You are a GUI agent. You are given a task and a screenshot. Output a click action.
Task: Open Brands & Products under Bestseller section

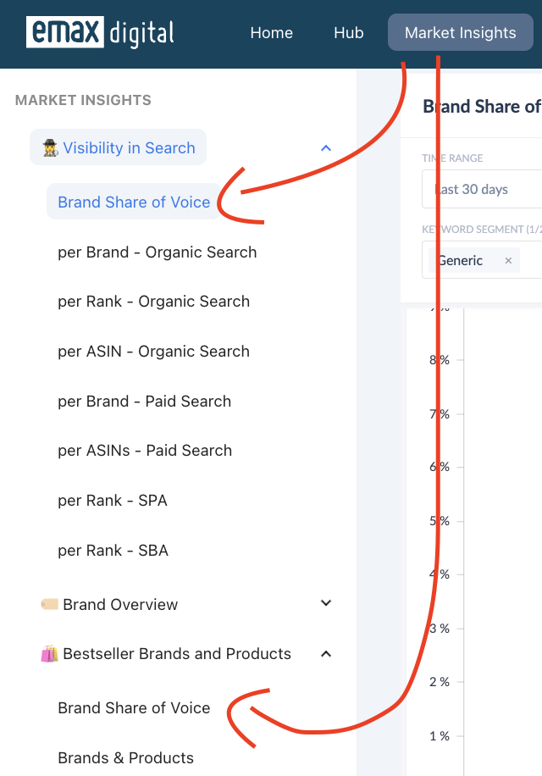[x=125, y=757]
